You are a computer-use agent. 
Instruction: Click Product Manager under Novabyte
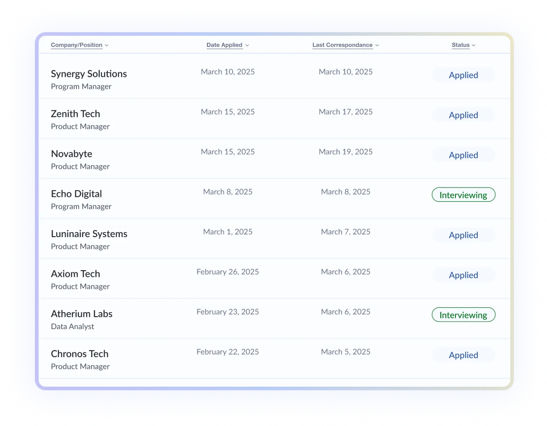(x=80, y=167)
